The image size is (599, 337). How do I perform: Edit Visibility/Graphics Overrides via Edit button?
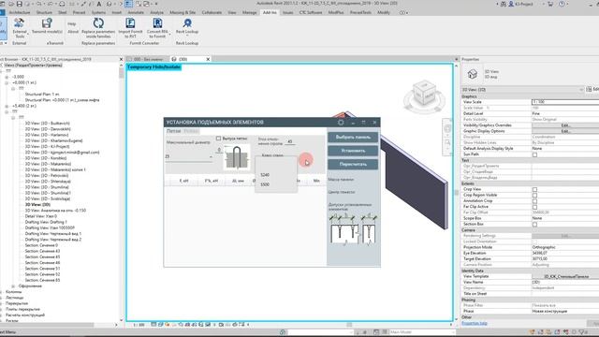click(x=565, y=125)
